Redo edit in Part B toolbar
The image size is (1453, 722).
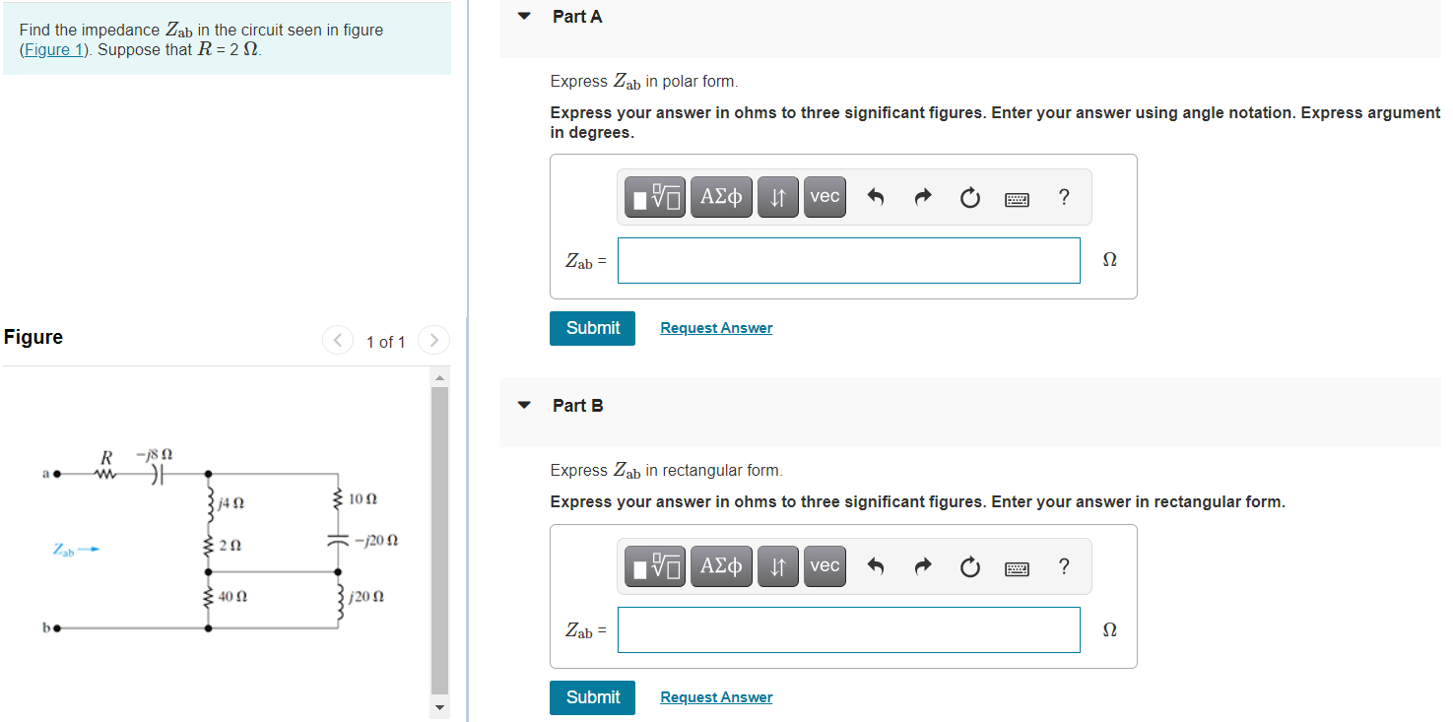click(x=922, y=567)
